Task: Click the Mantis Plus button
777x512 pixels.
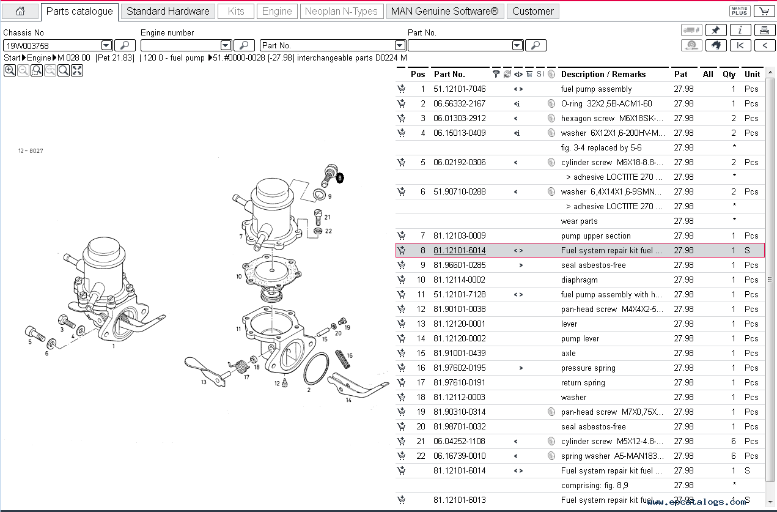Action: click(740, 11)
